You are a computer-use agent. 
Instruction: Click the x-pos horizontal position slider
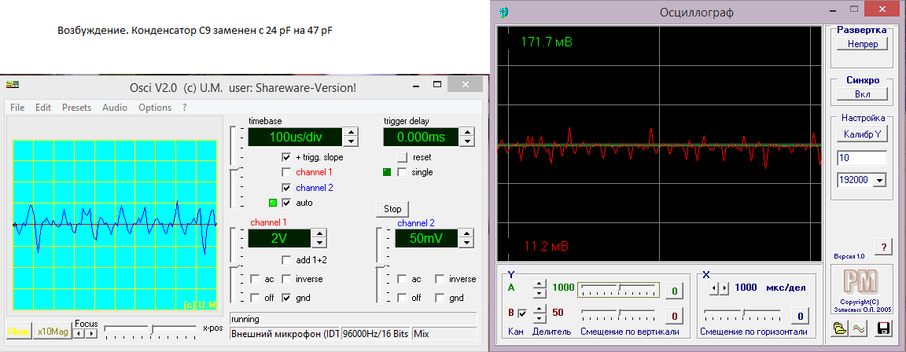152,328
